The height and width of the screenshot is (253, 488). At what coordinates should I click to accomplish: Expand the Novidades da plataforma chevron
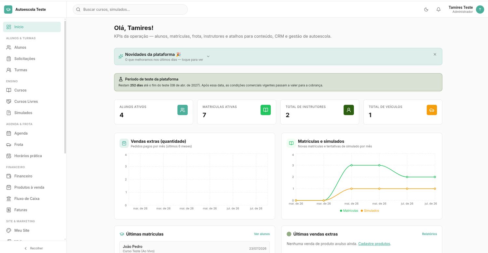tap(208, 57)
